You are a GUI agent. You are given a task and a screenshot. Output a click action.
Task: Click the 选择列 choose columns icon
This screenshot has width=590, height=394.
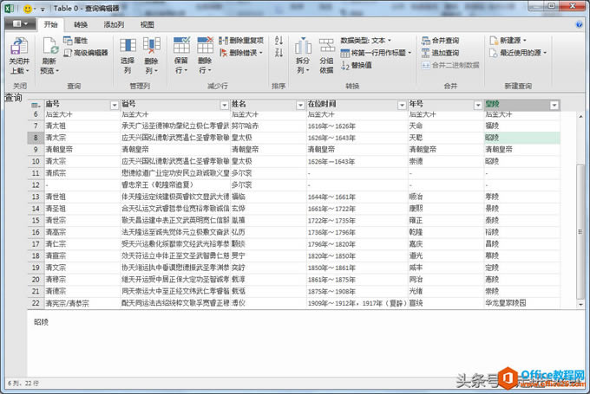(x=128, y=46)
